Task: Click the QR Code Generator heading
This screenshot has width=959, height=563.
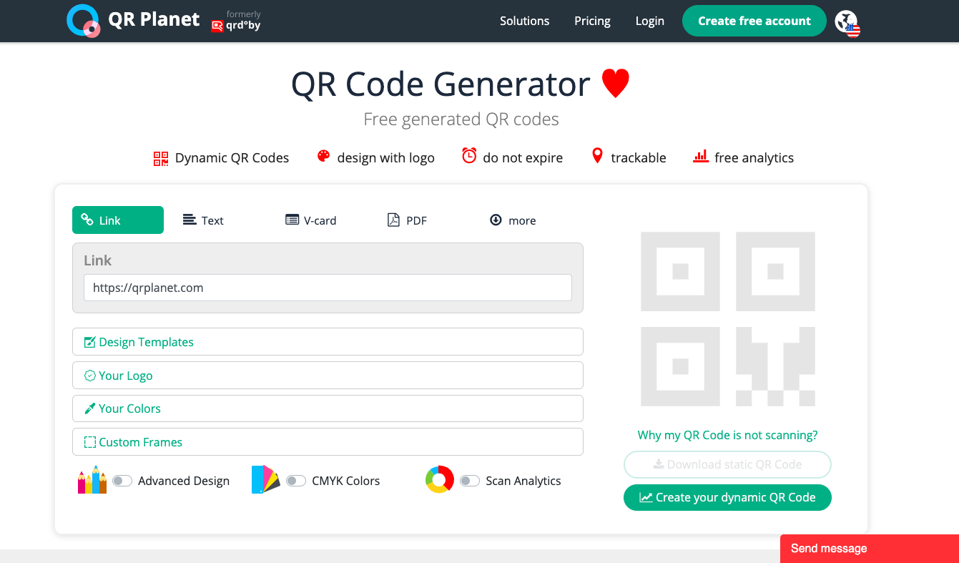Action: pyautogui.click(x=441, y=84)
